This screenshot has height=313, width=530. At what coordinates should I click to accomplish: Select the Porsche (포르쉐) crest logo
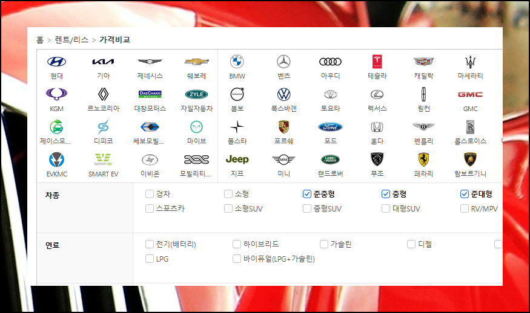coord(283,127)
